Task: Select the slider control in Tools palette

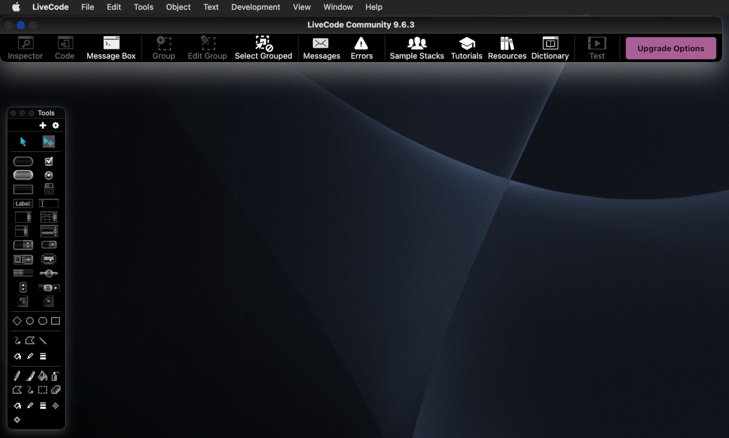Action: [49, 273]
